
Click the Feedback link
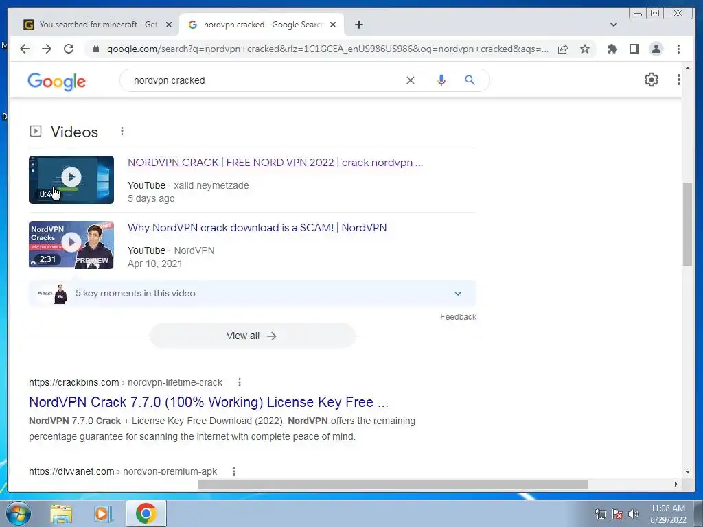[458, 317]
